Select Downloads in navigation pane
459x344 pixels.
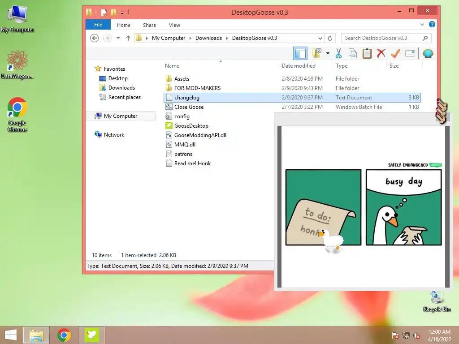tap(121, 88)
